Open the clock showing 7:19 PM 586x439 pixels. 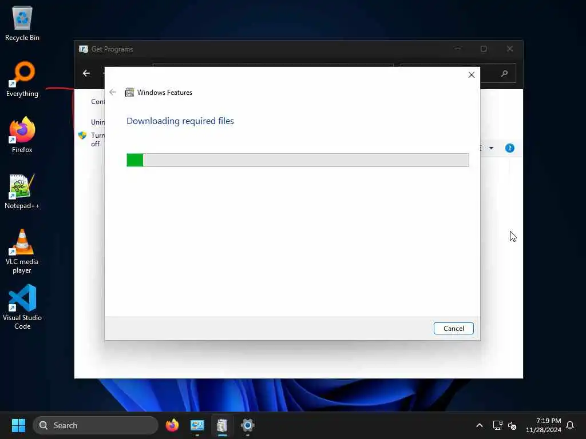point(544,425)
